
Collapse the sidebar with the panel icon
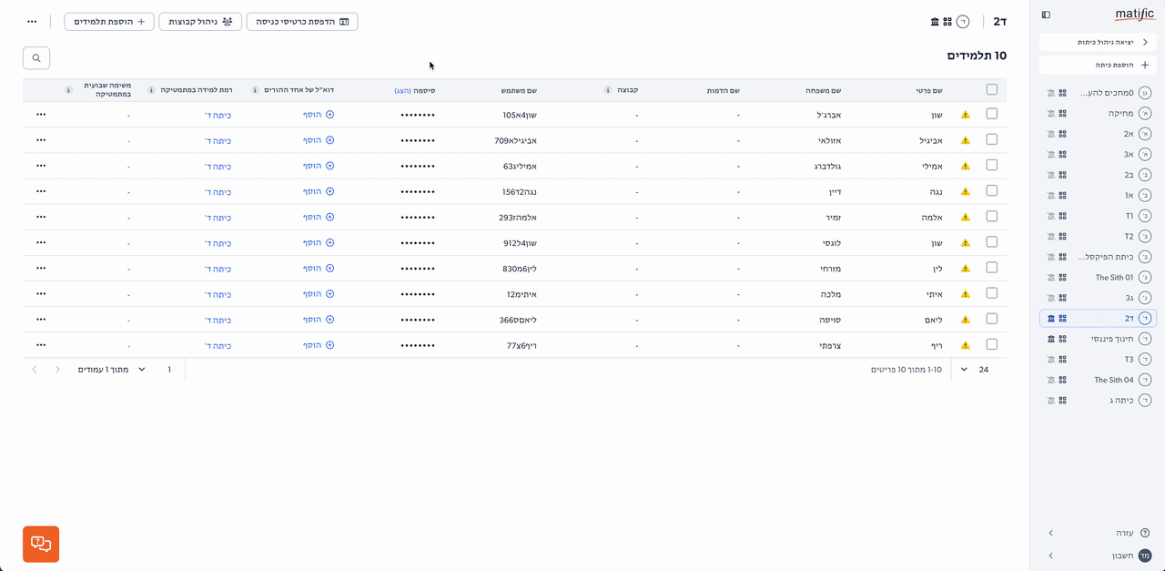[1046, 15]
